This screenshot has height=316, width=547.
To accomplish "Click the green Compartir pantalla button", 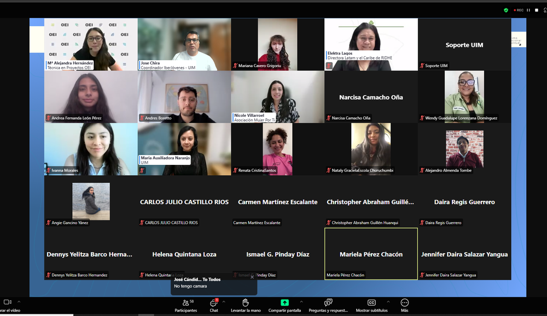I will click(x=284, y=303).
